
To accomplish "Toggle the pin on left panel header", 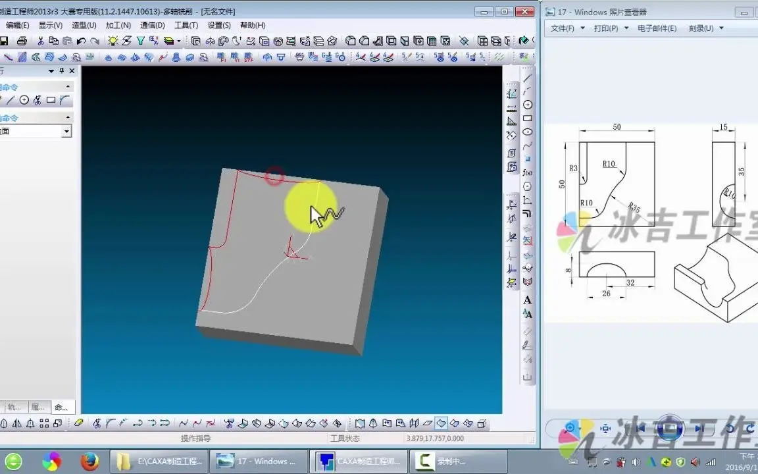I will 62,70.
